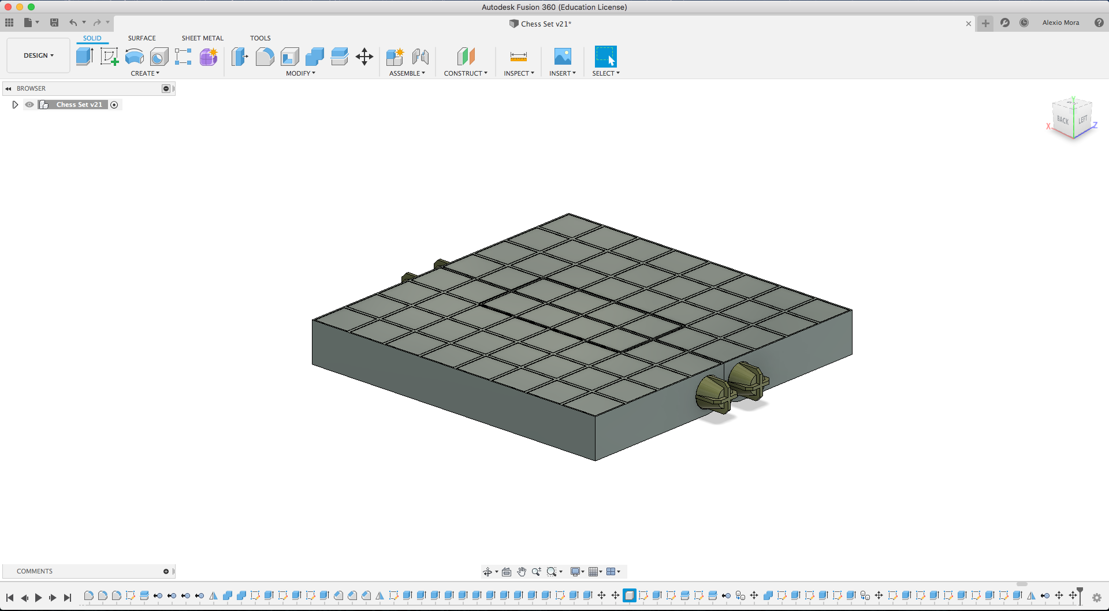Open the Measure tool
1109x611 pixels.
519,57
